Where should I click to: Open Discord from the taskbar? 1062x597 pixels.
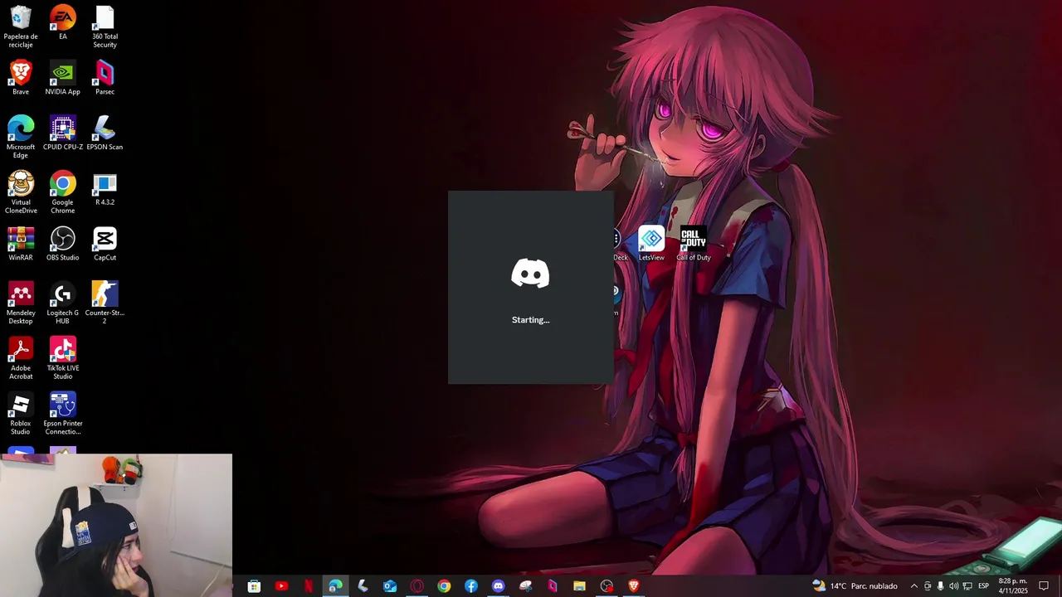(498, 586)
